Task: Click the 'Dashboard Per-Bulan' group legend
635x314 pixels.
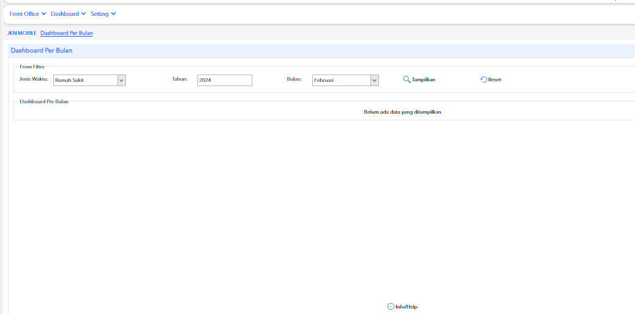Action: (44, 101)
